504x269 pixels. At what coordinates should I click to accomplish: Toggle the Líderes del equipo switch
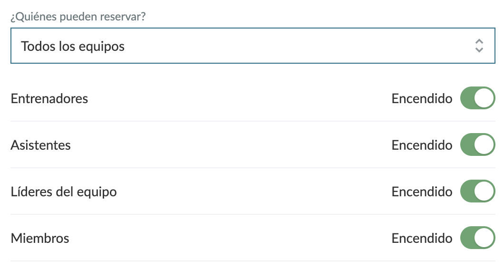(477, 192)
